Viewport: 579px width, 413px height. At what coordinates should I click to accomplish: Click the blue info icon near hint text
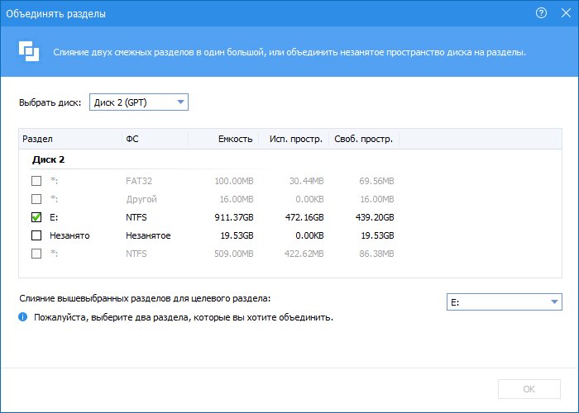pyautogui.click(x=23, y=316)
